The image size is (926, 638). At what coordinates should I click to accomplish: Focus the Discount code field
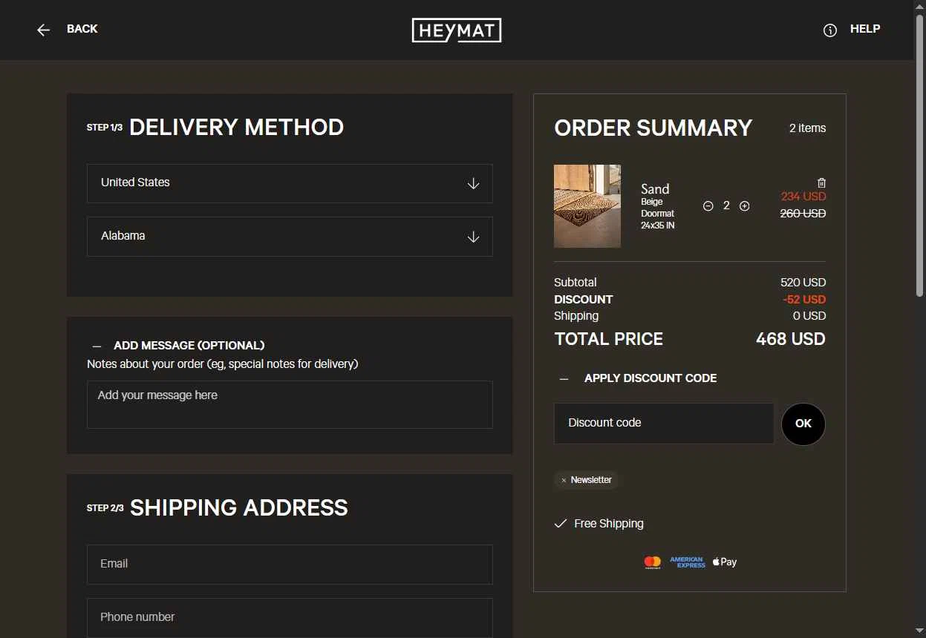point(664,424)
